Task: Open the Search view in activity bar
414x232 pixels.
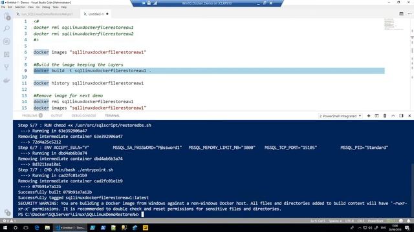Action: [x=6, y=28]
